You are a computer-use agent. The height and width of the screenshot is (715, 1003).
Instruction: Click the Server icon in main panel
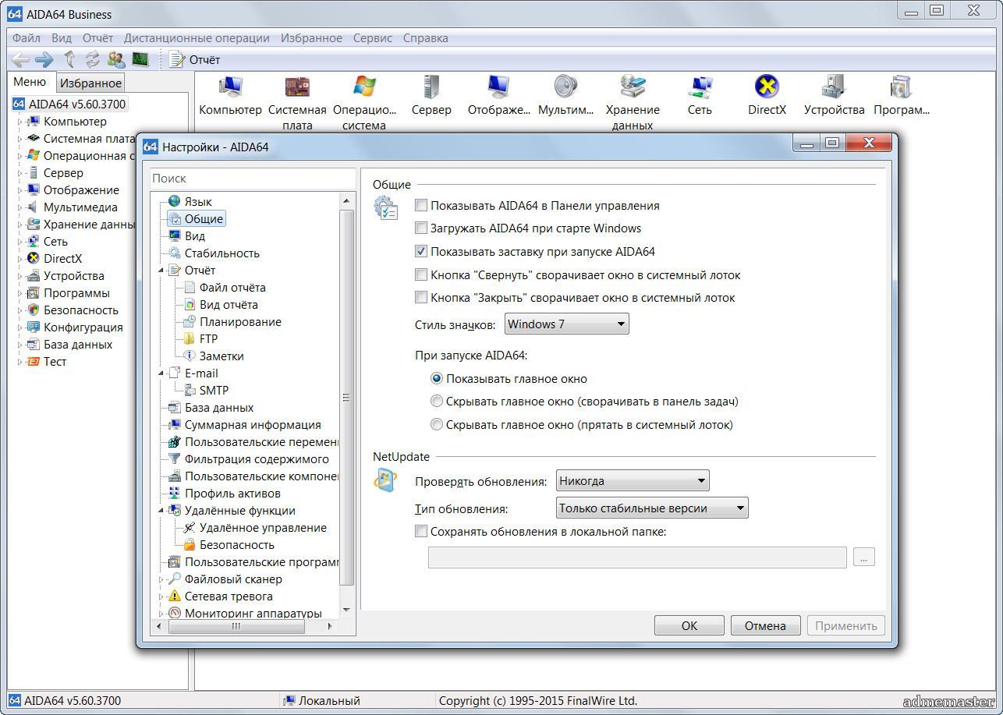pyautogui.click(x=431, y=87)
